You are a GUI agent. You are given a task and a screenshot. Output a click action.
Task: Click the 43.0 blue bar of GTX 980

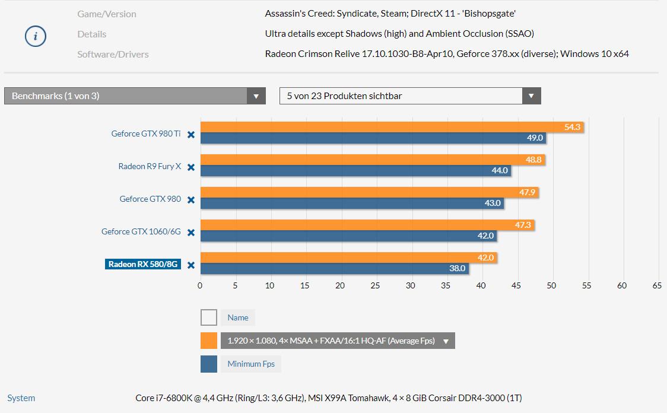pyautogui.click(x=352, y=204)
